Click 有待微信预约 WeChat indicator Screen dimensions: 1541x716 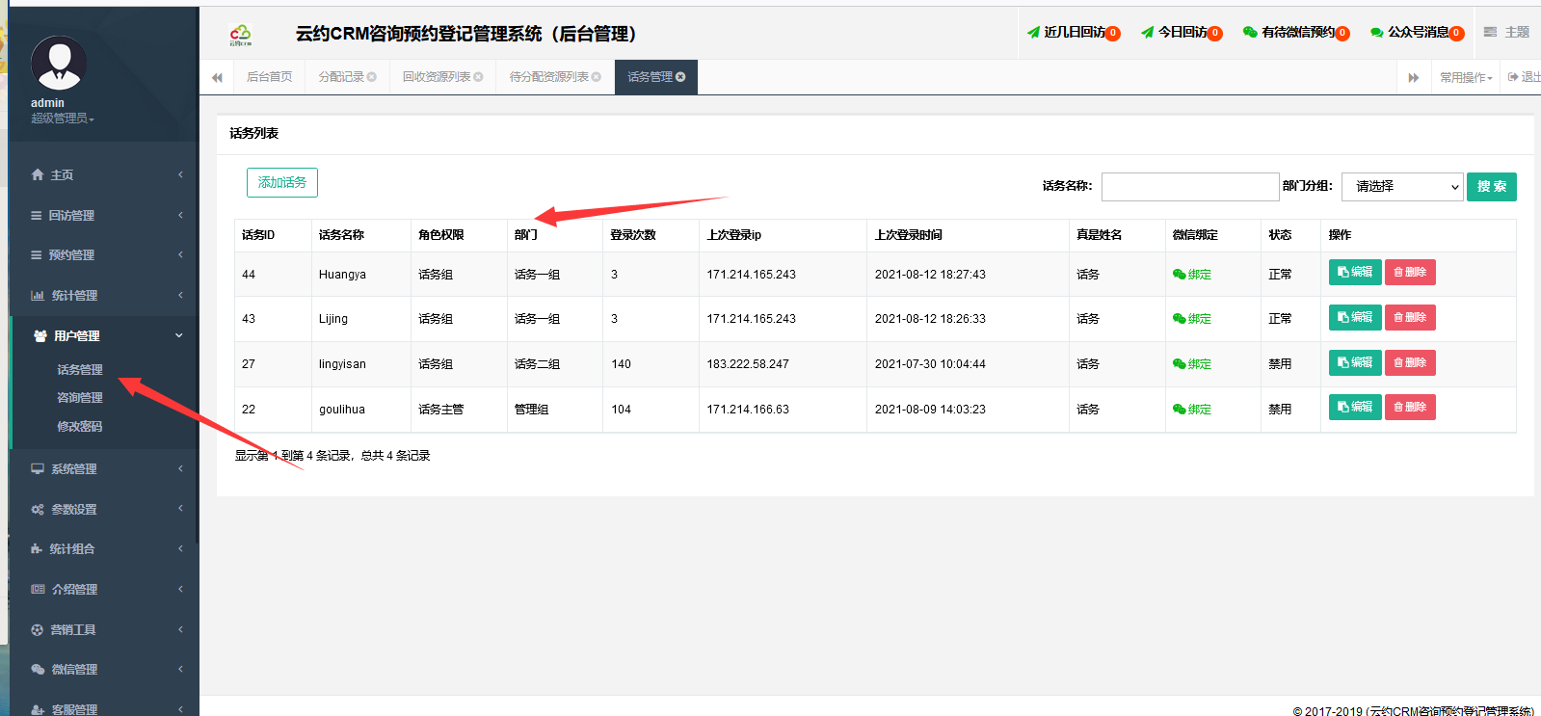coord(1250,33)
